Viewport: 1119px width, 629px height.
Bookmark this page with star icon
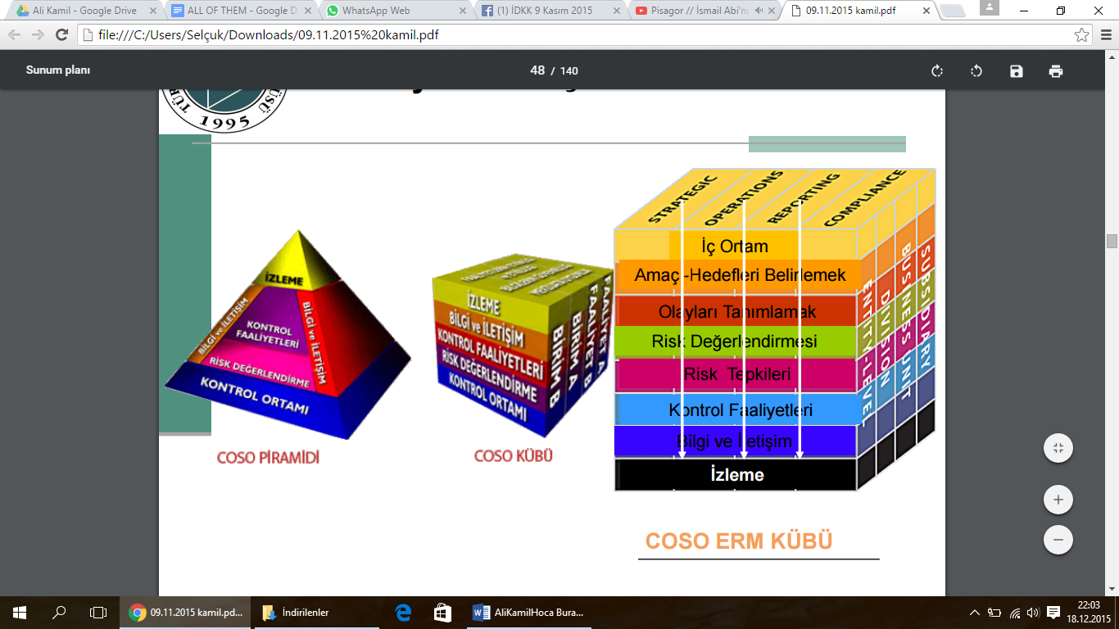click(x=1081, y=35)
